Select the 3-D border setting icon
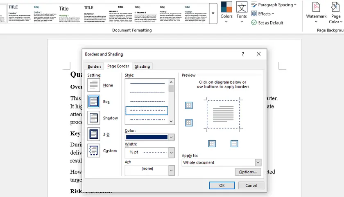344x197 pixels. tap(93, 134)
